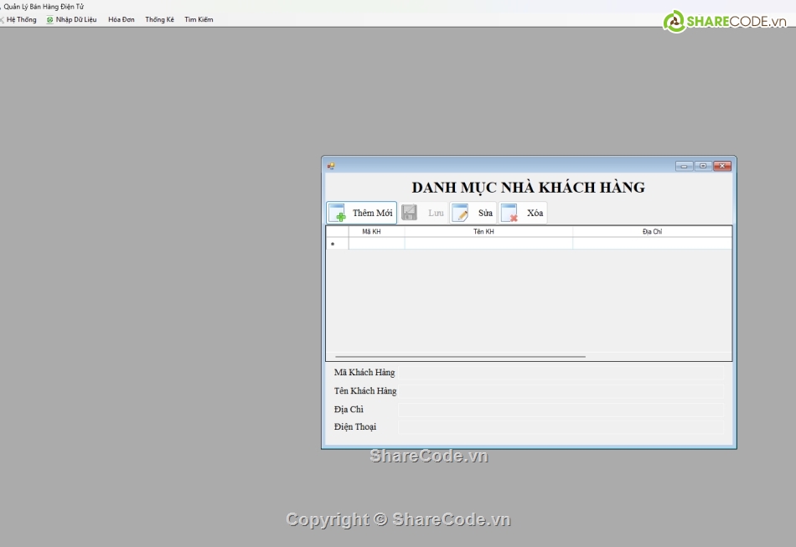The width and height of the screenshot is (796, 547).
Task: Click the Tên KH column header
Action: tap(483, 232)
